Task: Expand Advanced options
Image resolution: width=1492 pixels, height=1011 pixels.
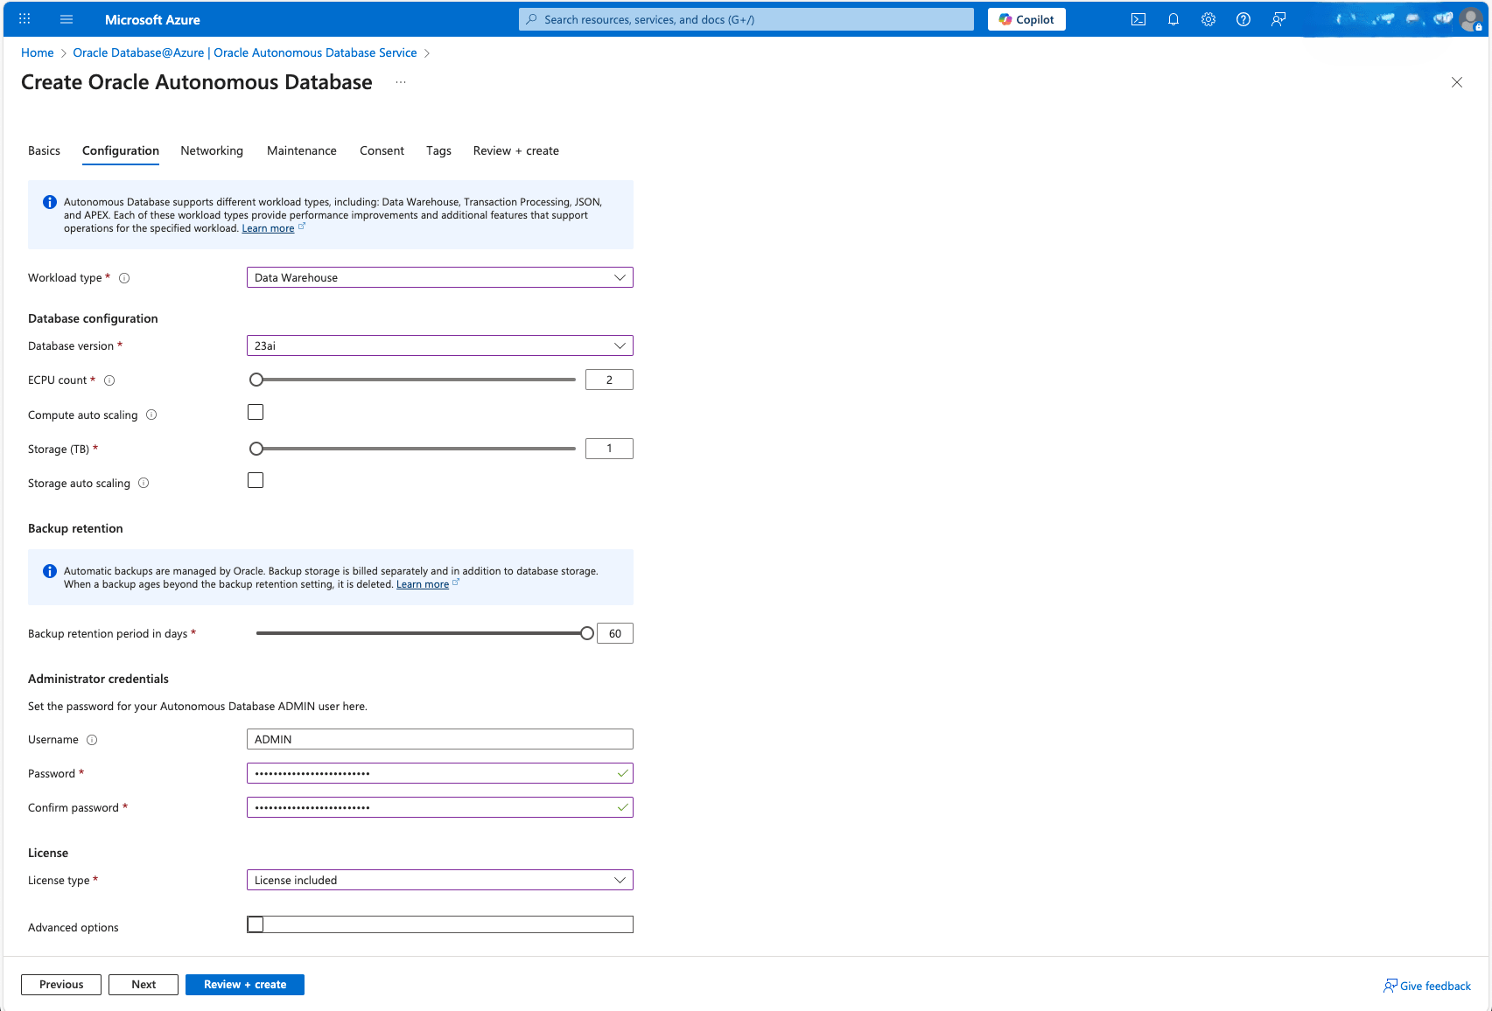Action: coord(255,924)
